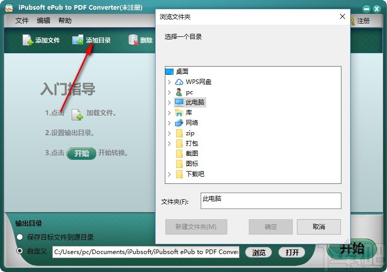Expand the 网络 tree node
The width and height of the screenshot is (387, 272).
(169, 123)
